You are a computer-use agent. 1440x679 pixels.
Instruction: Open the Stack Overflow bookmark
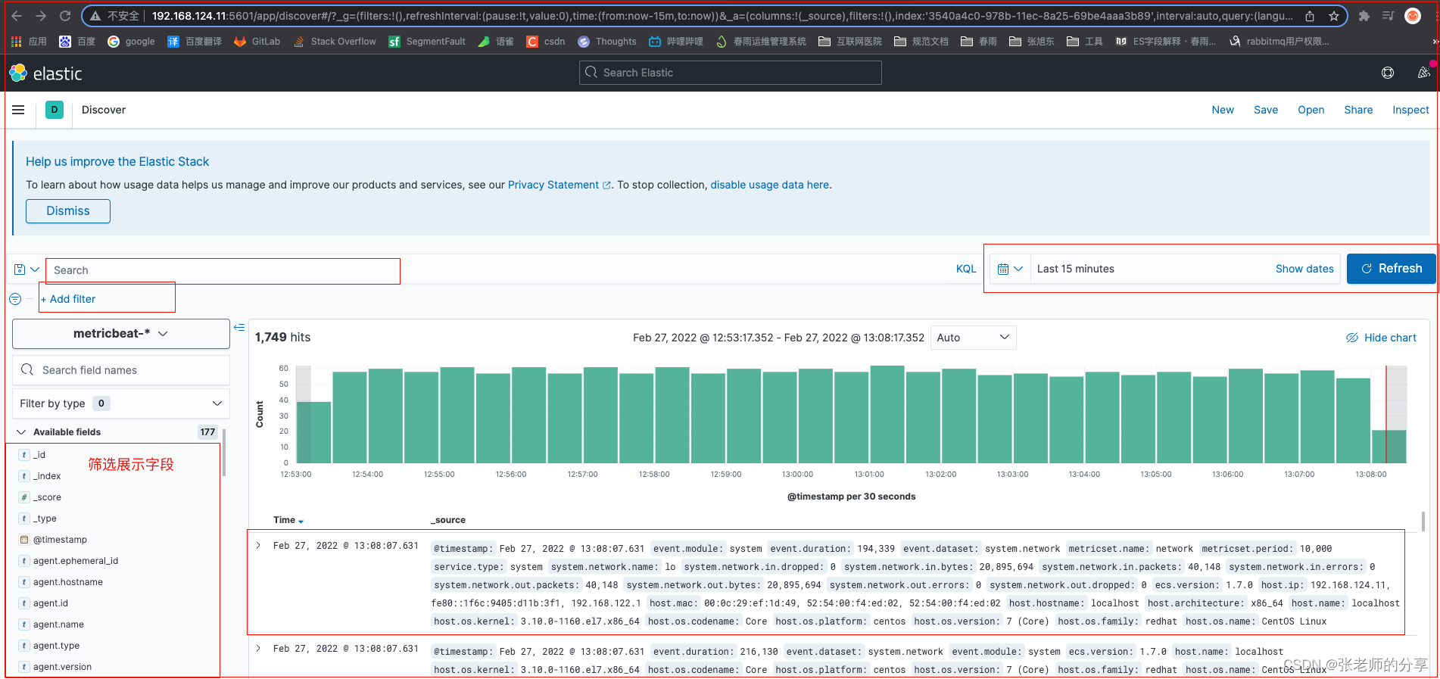(x=334, y=42)
